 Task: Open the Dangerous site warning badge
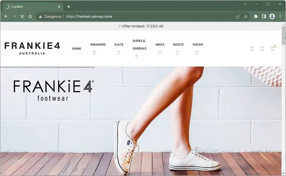pyautogui.click(x=50, y=17)
